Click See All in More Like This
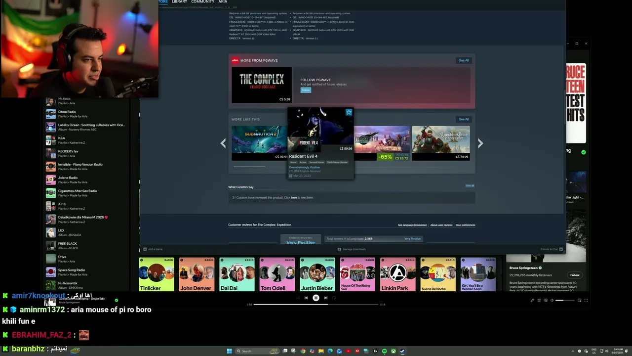Image resolution: width=632 pixels, height=356 pixels. coord(464,119)
